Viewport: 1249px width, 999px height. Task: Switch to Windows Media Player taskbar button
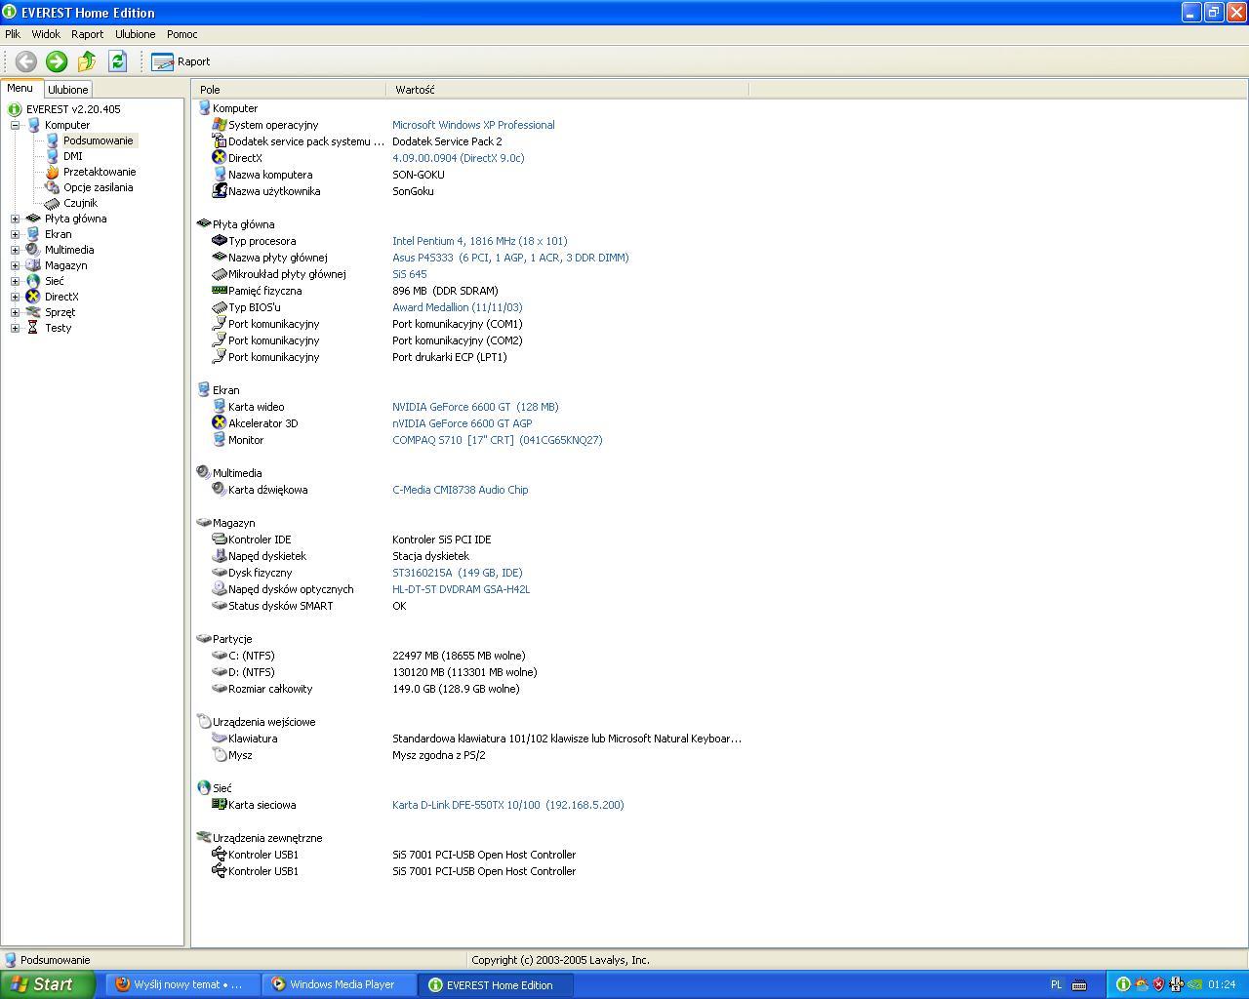(x=341, y=985)
